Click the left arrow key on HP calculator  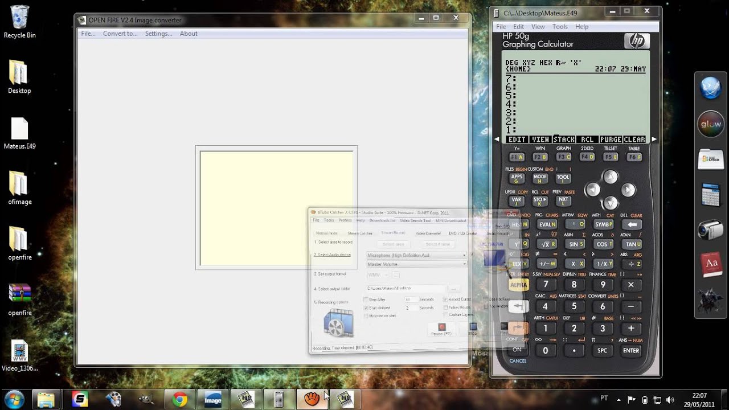click(592, 190)
